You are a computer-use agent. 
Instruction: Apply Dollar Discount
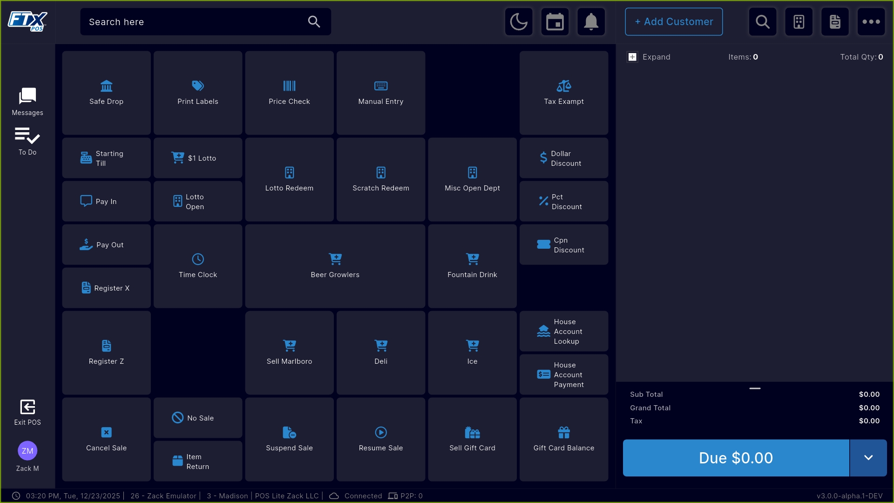click(x=564, y=158)
